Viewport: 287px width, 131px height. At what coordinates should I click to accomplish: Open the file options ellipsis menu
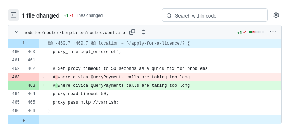[273, 32]
